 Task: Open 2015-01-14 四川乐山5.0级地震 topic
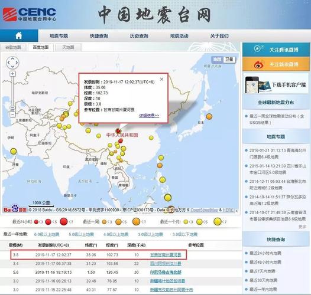coord(278,169)
